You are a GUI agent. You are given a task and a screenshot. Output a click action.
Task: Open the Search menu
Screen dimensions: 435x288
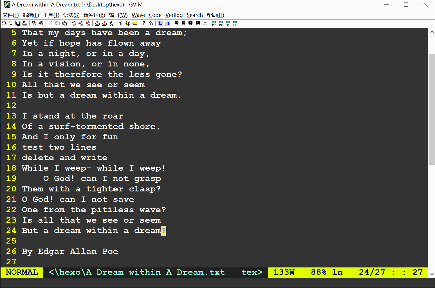pyautogui.click(x=195, y=15)
